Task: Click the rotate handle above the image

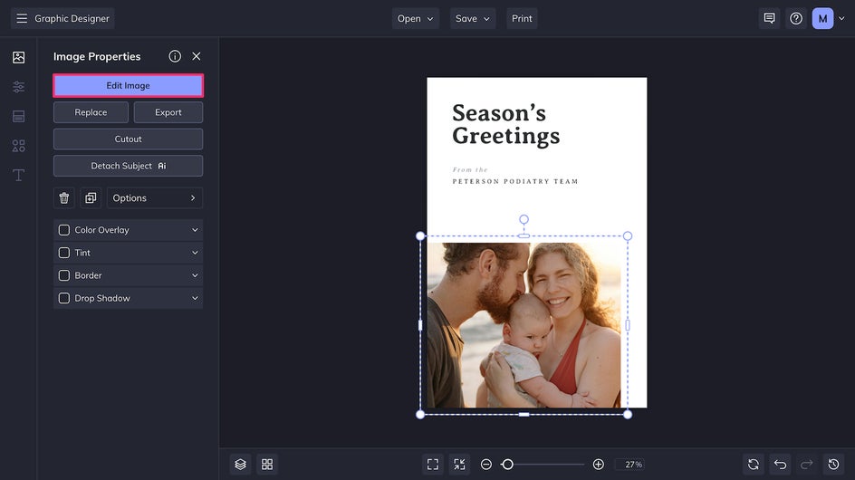Action: [524, 219]
